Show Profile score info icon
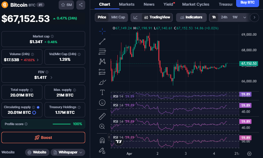263x158 pixels. (26, 124)
